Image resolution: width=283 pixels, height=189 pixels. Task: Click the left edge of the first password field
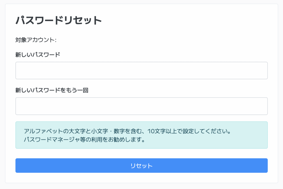19,70
